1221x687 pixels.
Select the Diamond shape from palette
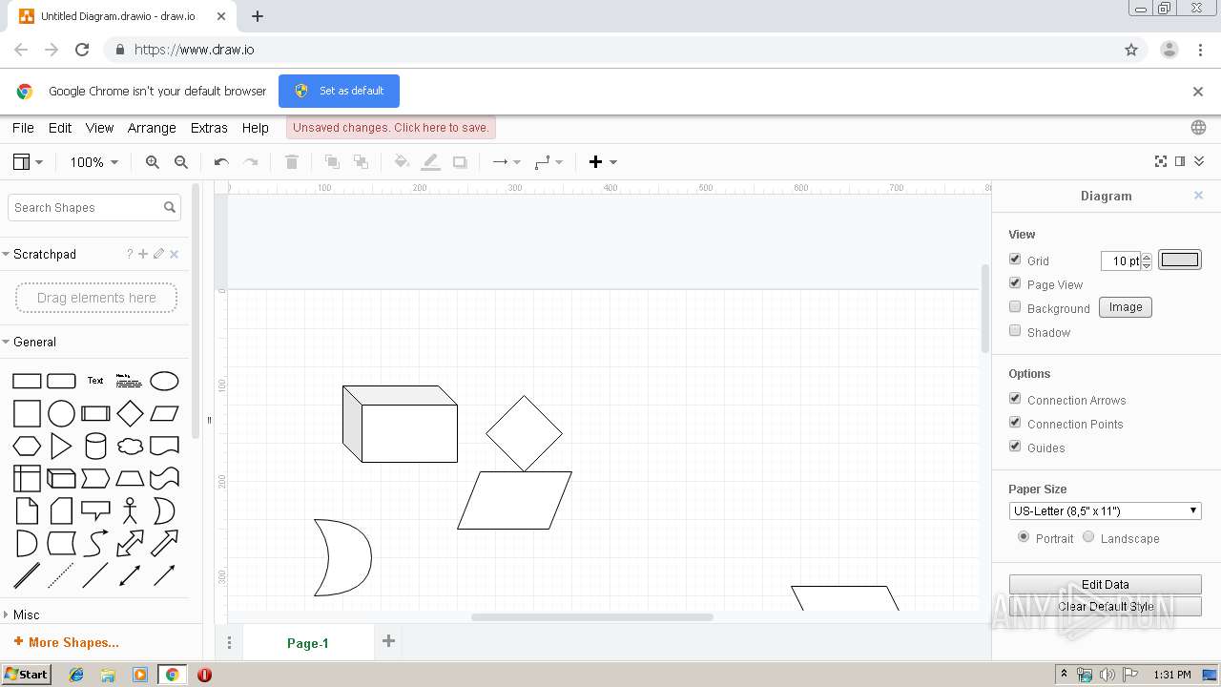[130, 413]
